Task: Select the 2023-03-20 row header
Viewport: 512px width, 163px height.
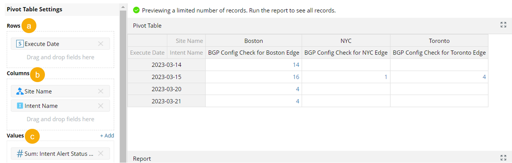Action: click(166, 89)
